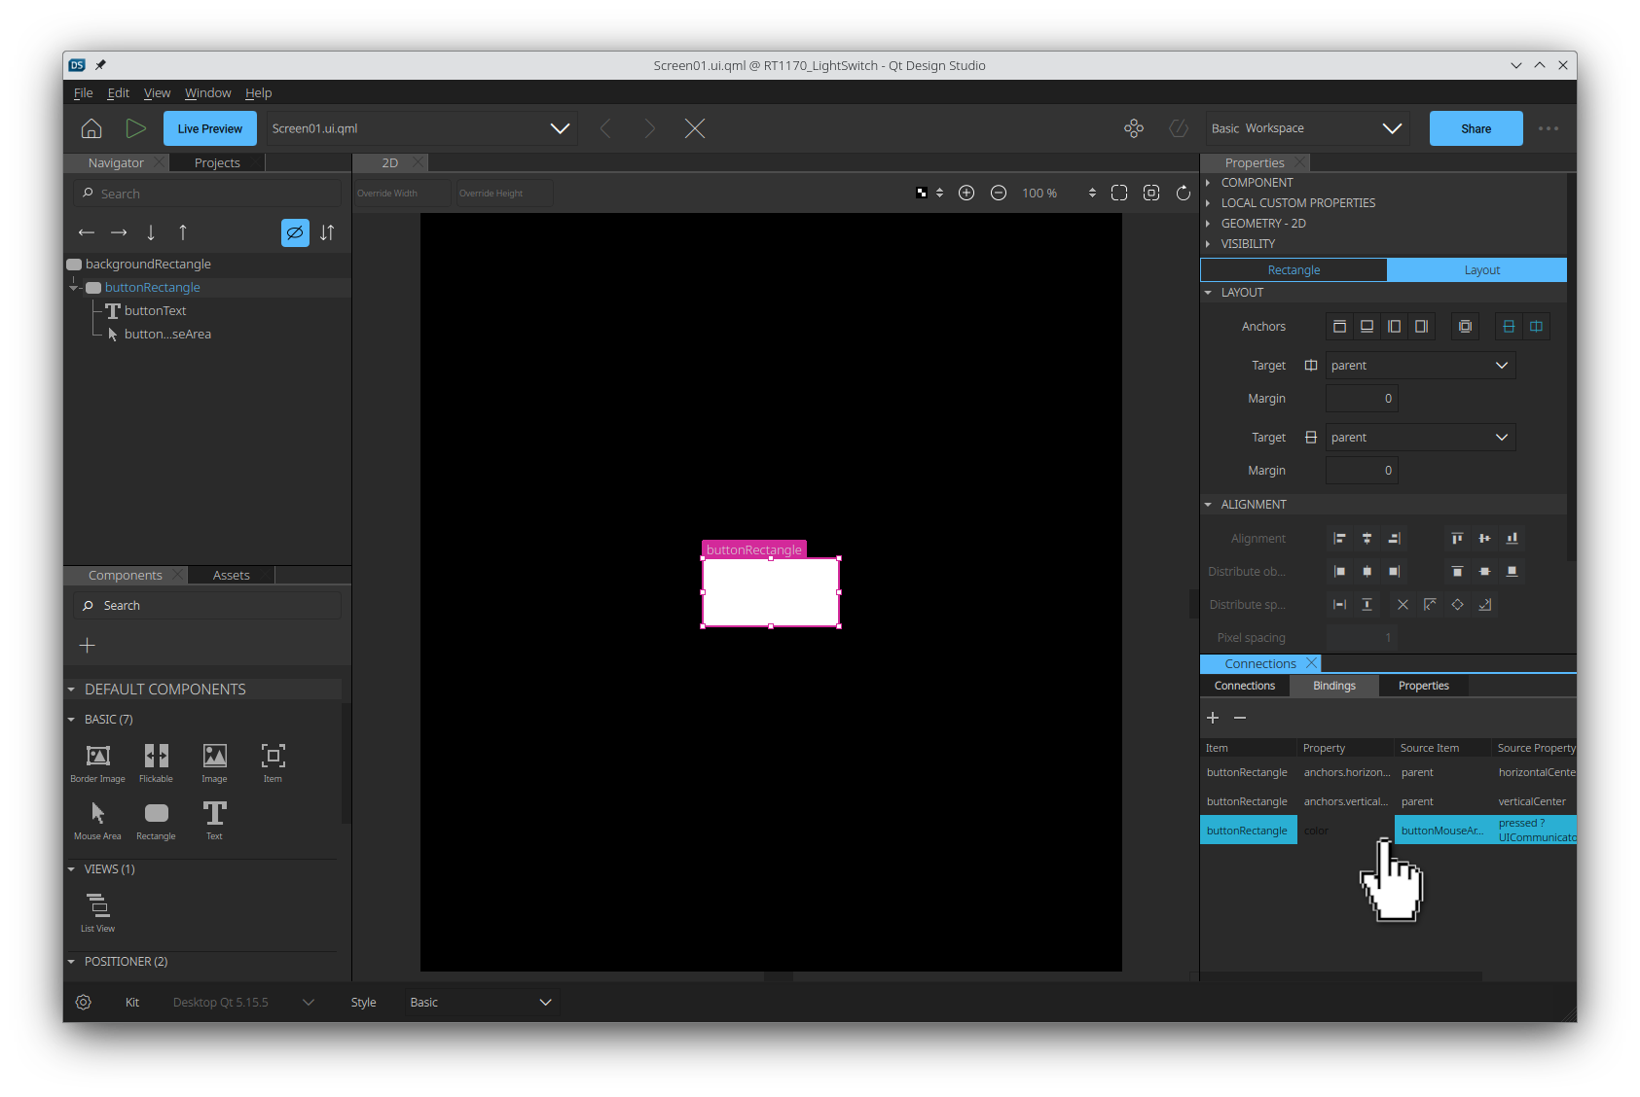Click the Home icon in the toolbar

coord(91,128)
